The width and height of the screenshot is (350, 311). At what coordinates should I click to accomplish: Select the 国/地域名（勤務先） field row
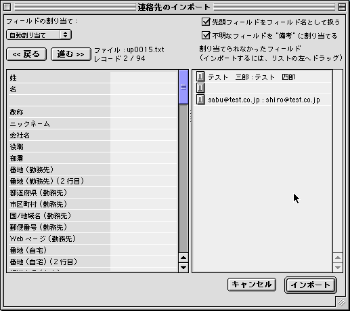point(93,215)
